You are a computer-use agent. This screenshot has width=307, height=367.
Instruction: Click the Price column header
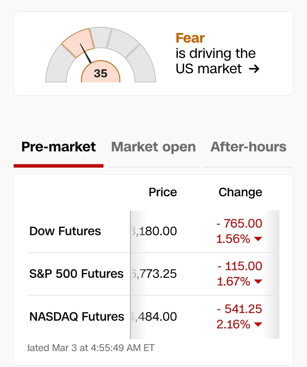[163, 192]
